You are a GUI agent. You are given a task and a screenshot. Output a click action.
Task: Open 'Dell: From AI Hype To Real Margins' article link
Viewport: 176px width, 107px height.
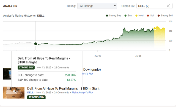click(63, 88)
